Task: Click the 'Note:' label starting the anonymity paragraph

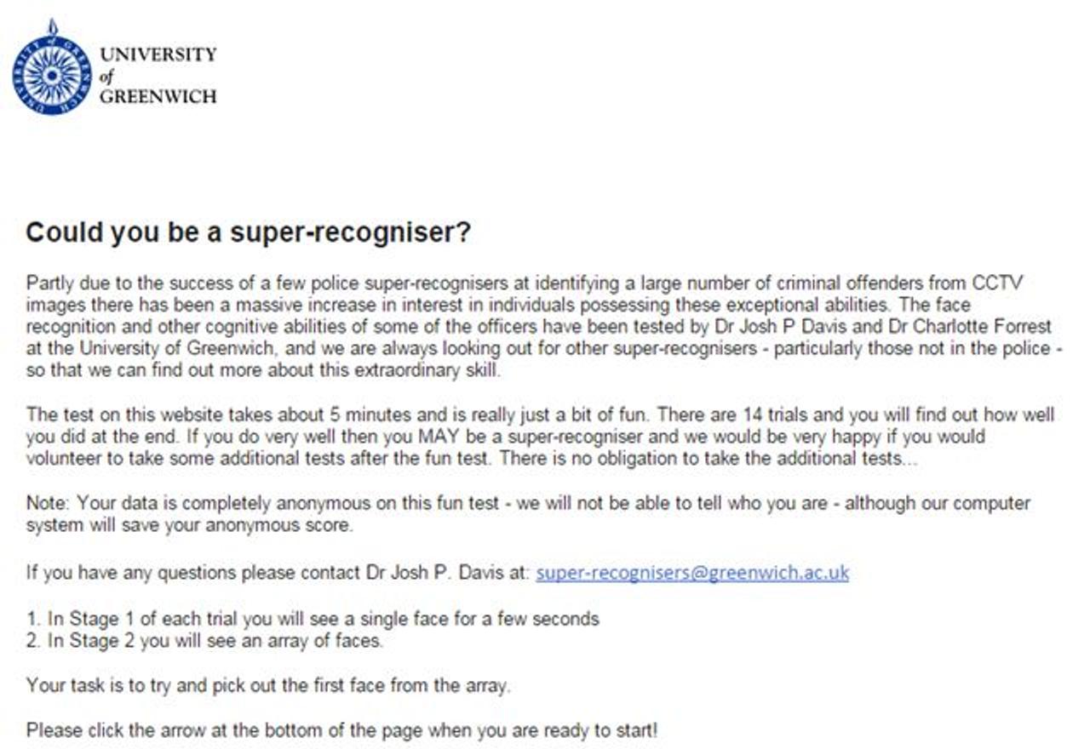Action: pos(44,504)
